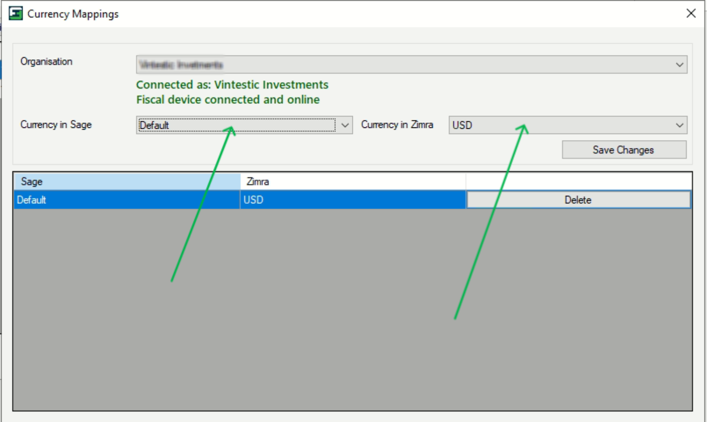Viewport: 707px width, 422px height.
Task: Click the 'Connected as: Vintestic Investments' status text
Action: [232, 85]
